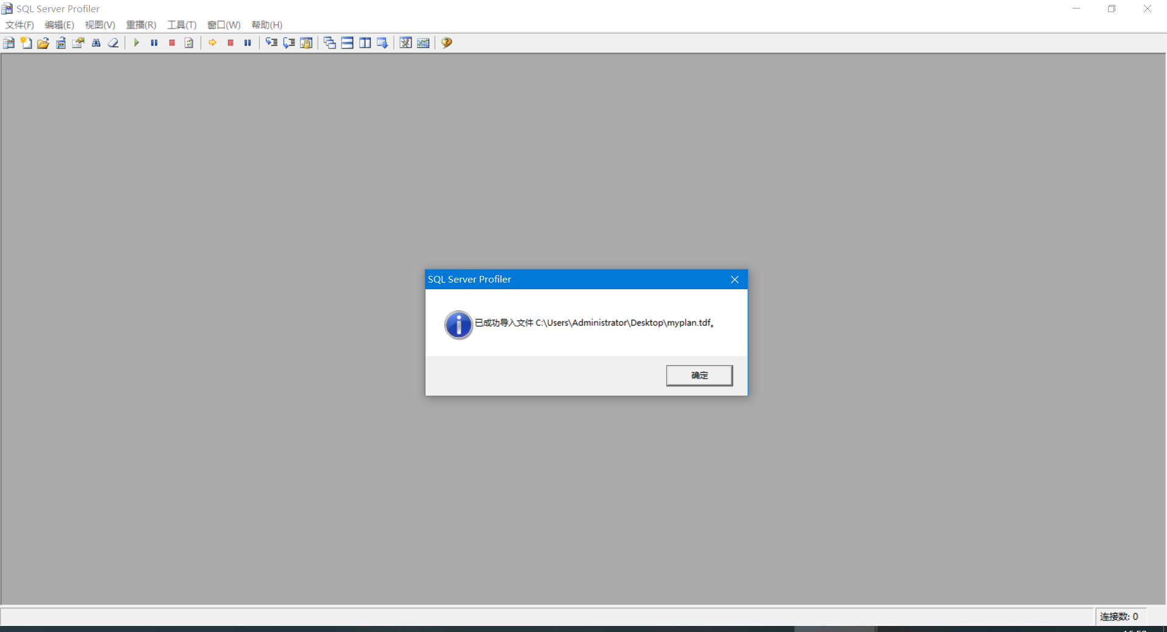Open the 编辑(E) menu
1167x632 pixels.
(60, 25)
